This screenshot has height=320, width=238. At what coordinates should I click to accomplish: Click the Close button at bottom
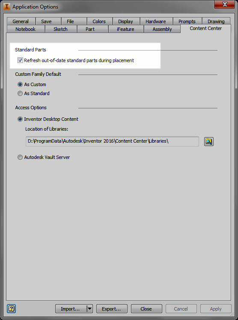(x=146, y=308)
